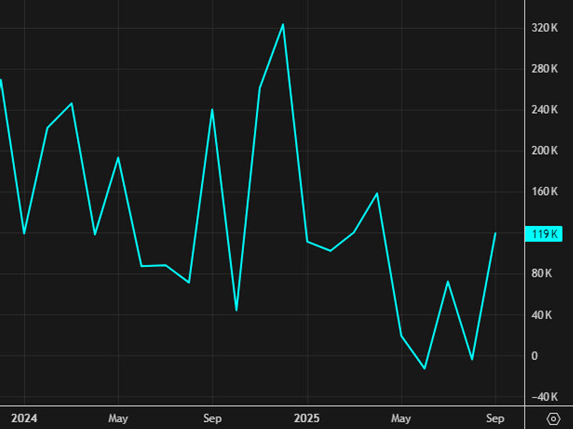Viewport: 573px width, 429px height.
Task: Click the May label following 2025
Action: pyautogui.click(x=401, y=418)
